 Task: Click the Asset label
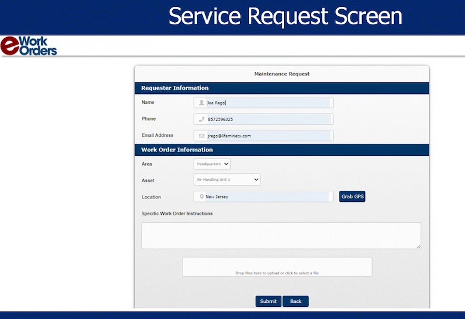click(x=148, y=180)
